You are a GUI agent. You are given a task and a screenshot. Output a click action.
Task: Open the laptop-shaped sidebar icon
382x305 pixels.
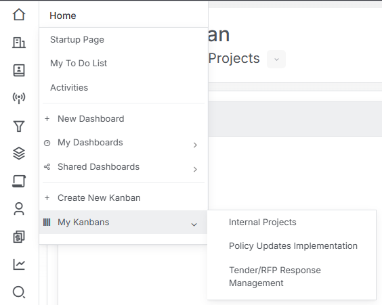coord(19,181)
